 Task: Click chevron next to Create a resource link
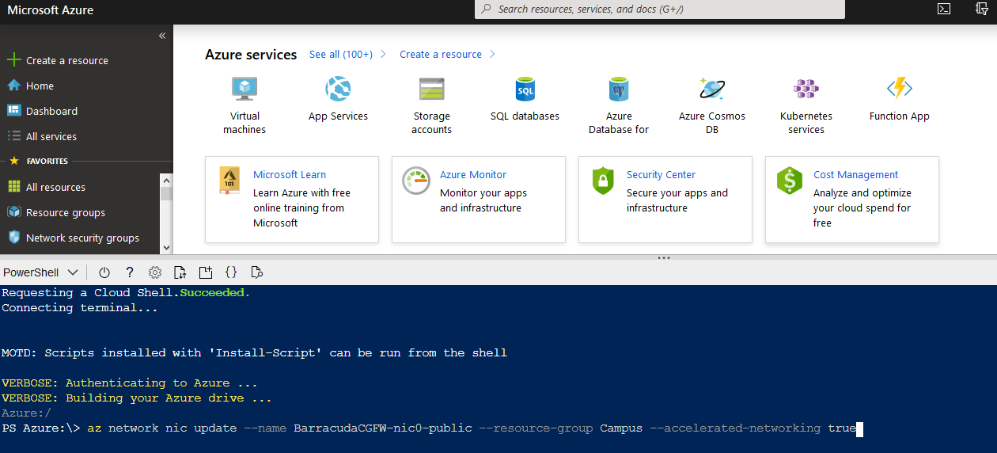492,54
